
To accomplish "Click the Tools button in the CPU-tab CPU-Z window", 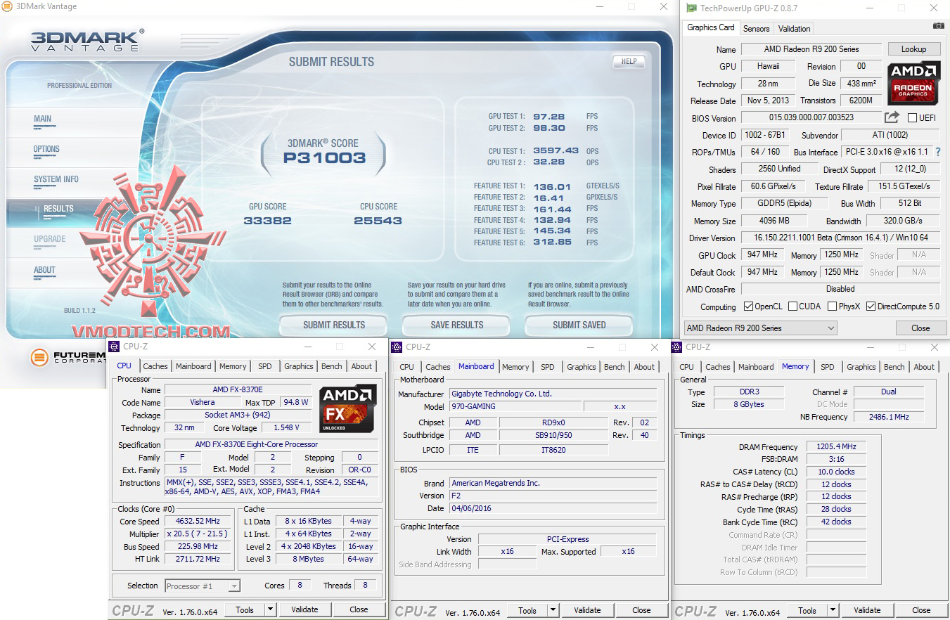I will click(245, 609).
